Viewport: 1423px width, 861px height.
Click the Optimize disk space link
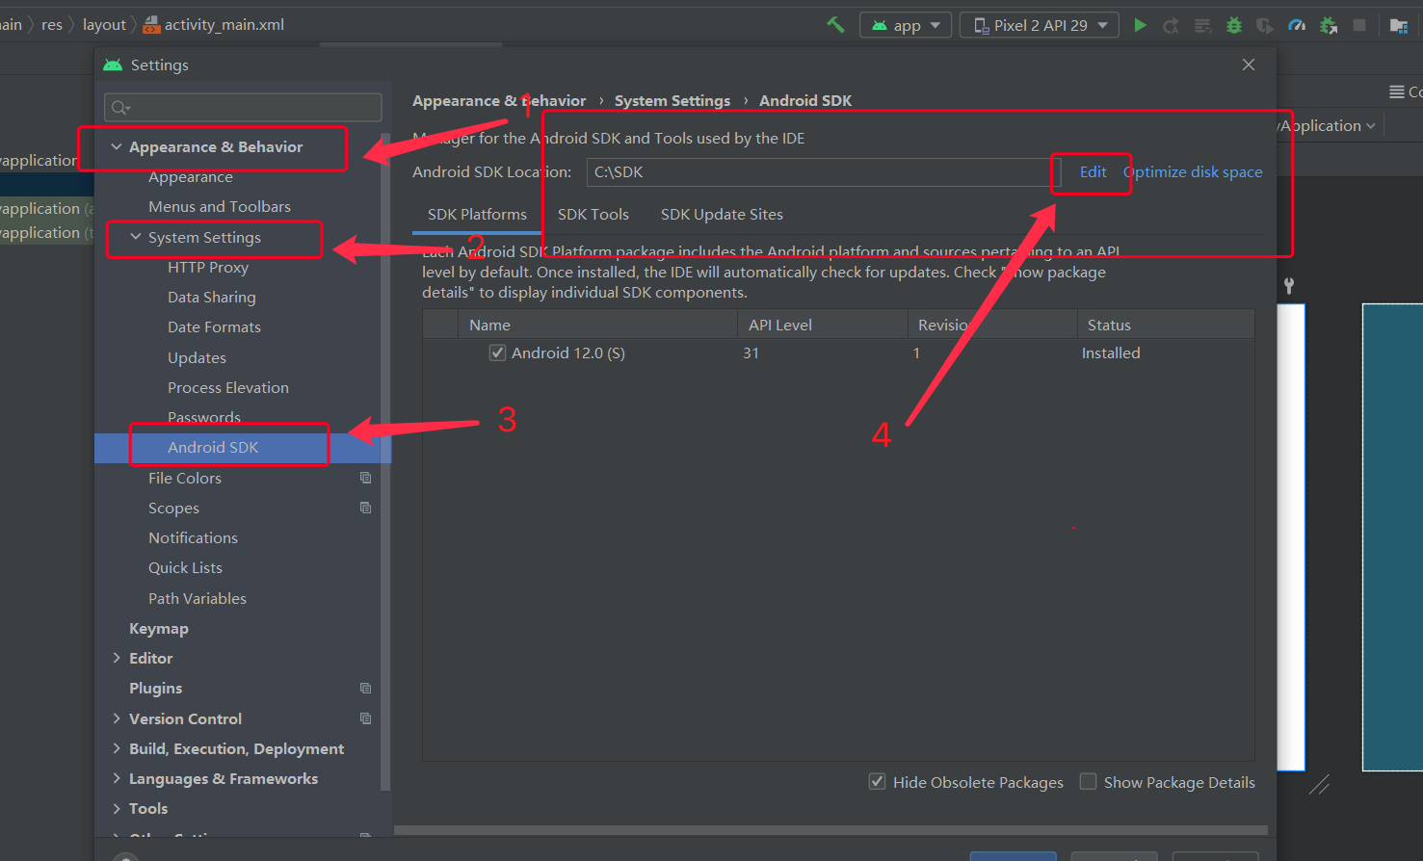(x=1193, y=172)
